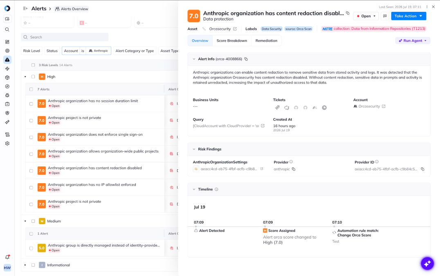Create a Jira ticket via the first Tickets icon
This screenshot has width=440, height=276.
click(x=277, y=108)
